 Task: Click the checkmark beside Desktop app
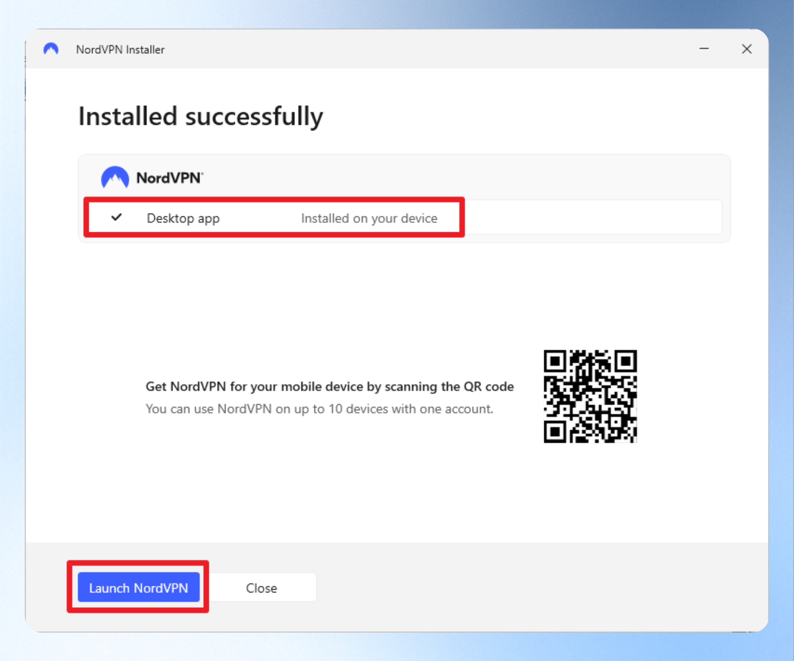[x=117, y=217]
